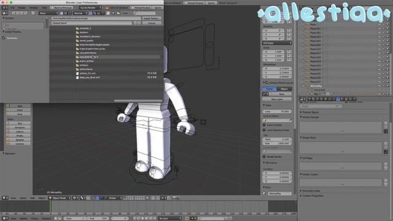Image resolution: width=393 pixels, height=221 pixels.
Task: Open the Render menu
Action: (22, 8)
